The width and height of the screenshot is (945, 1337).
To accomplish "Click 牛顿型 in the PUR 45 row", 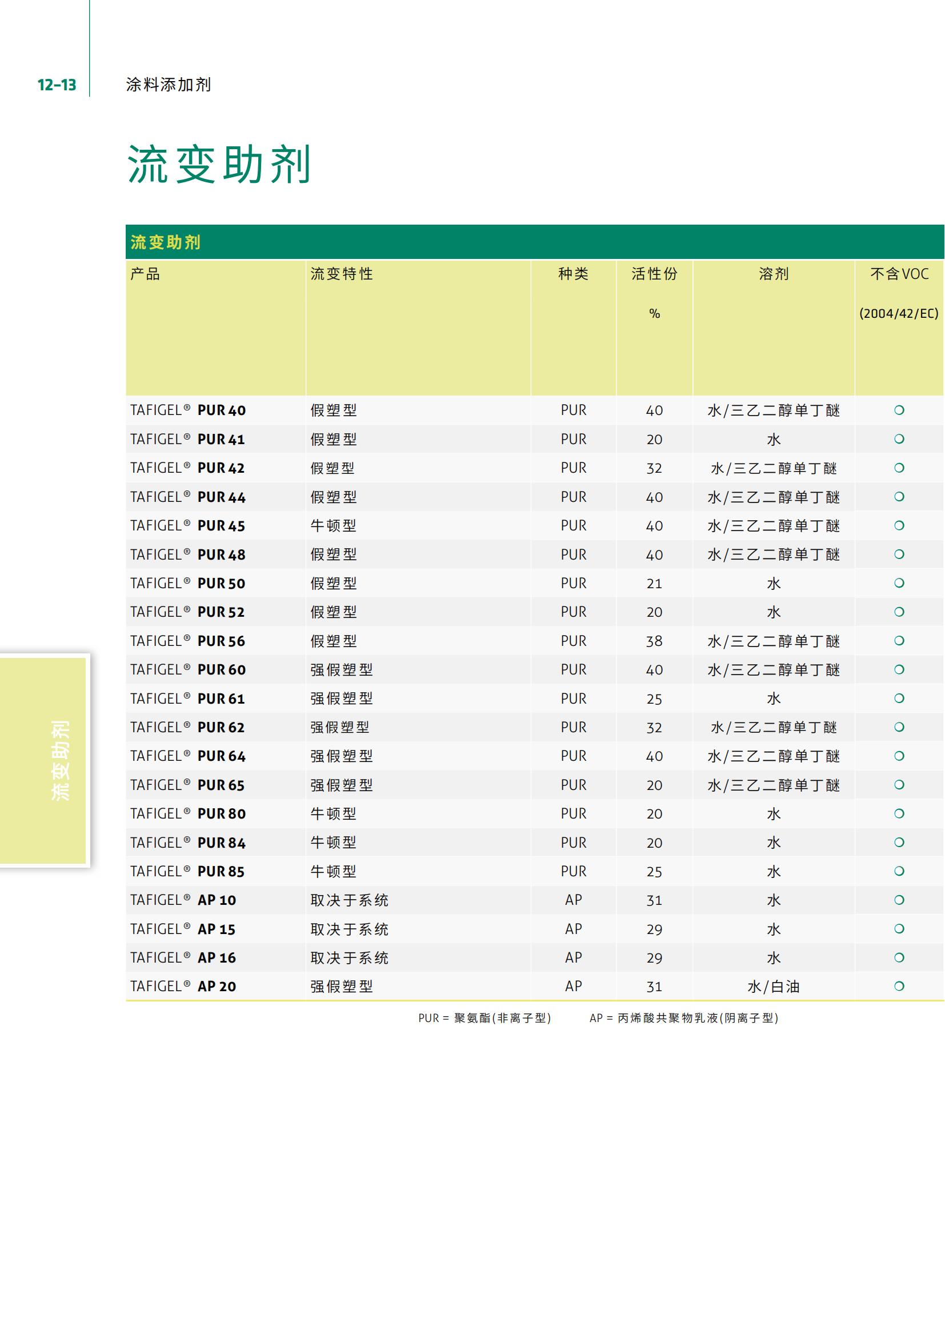I will click(x=334, y=526).
